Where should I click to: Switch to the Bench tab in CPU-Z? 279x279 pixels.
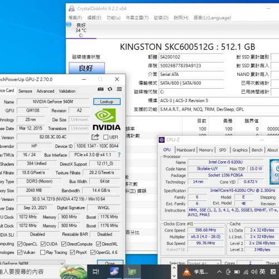pyautogui.click(x=257, y=150)
